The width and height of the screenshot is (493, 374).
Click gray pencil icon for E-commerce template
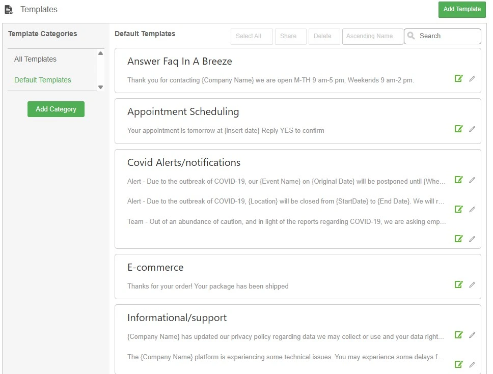[x=472, y=284]
